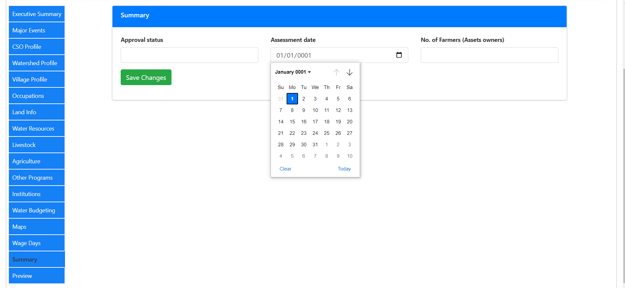This screenshot has width=625, height=288.
Task: Go to Agriculture section
Action: (37, 161)
